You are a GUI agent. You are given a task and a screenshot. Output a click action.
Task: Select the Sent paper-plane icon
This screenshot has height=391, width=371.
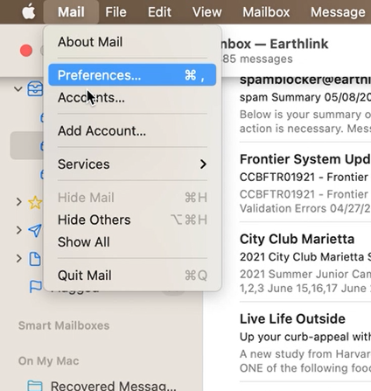pos(35,230)
